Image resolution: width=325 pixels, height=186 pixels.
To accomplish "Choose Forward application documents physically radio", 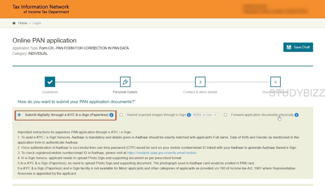I will (225, 115).
